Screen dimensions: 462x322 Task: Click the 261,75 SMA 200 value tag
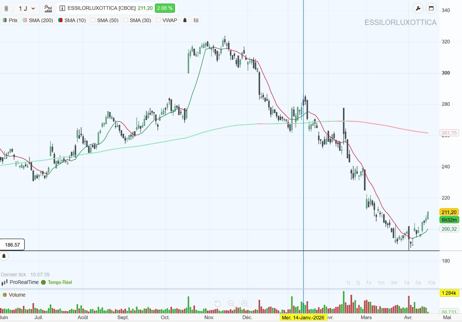(449, 133)
